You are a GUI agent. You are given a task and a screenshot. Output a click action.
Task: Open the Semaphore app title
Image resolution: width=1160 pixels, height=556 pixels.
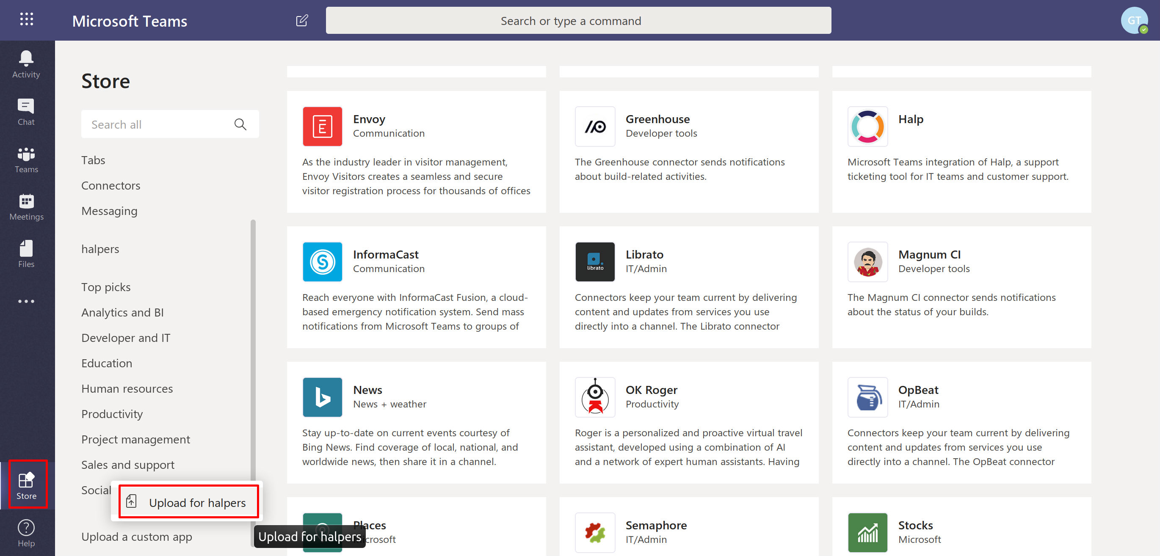[x=656, y=525]
